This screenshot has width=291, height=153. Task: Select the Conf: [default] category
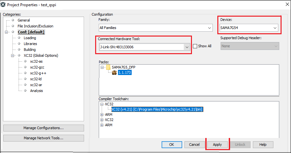pos(31,32)
